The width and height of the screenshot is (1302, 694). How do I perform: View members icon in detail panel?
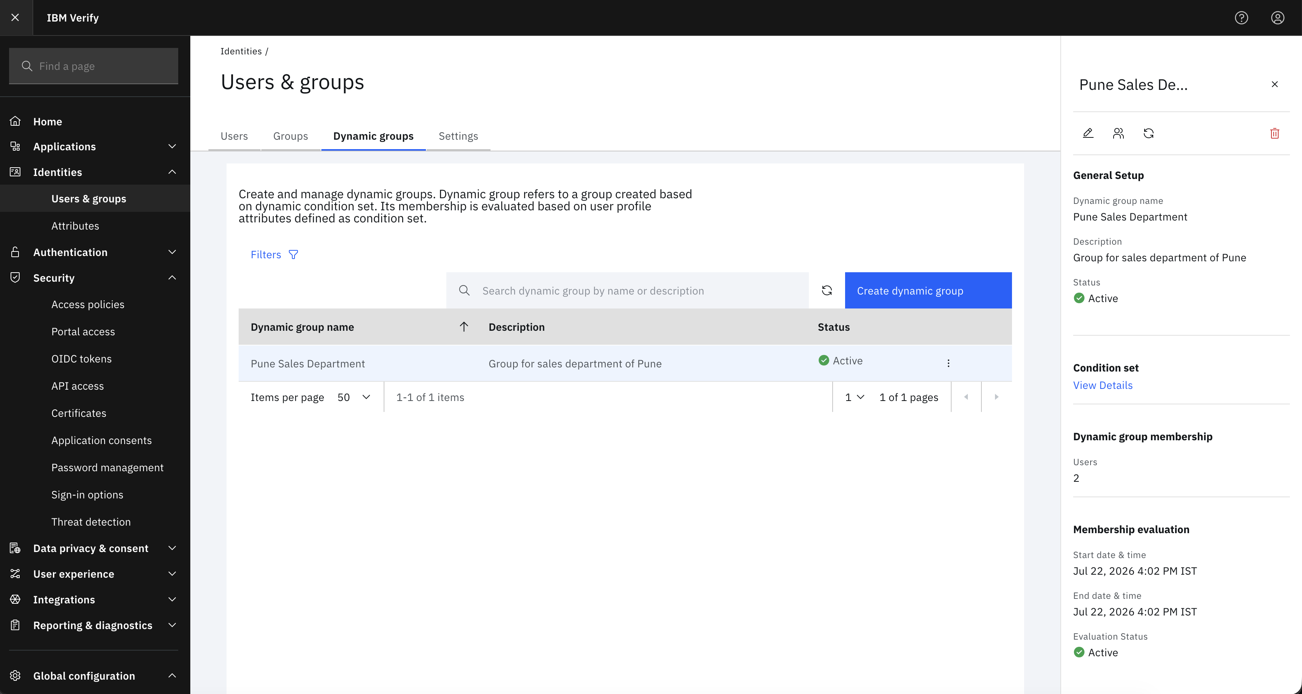click(x=1118, y=133)
